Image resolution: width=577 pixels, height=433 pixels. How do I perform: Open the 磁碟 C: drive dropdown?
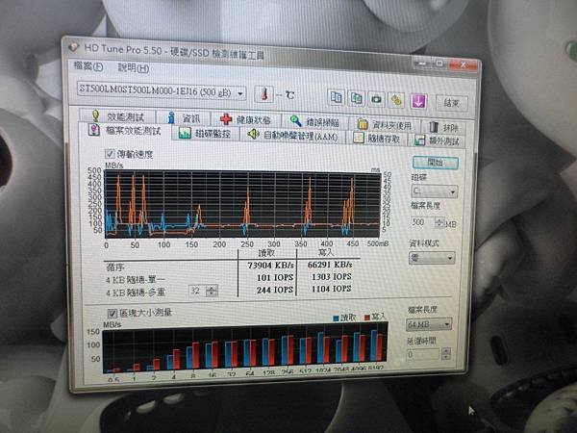435,191
